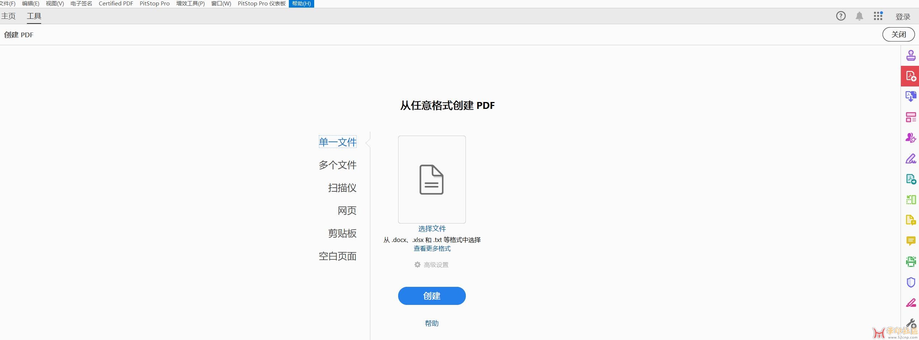Click the help question mark icon

click(840, 16)
